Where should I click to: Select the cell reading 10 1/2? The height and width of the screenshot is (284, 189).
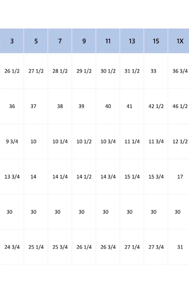point(84,141)
